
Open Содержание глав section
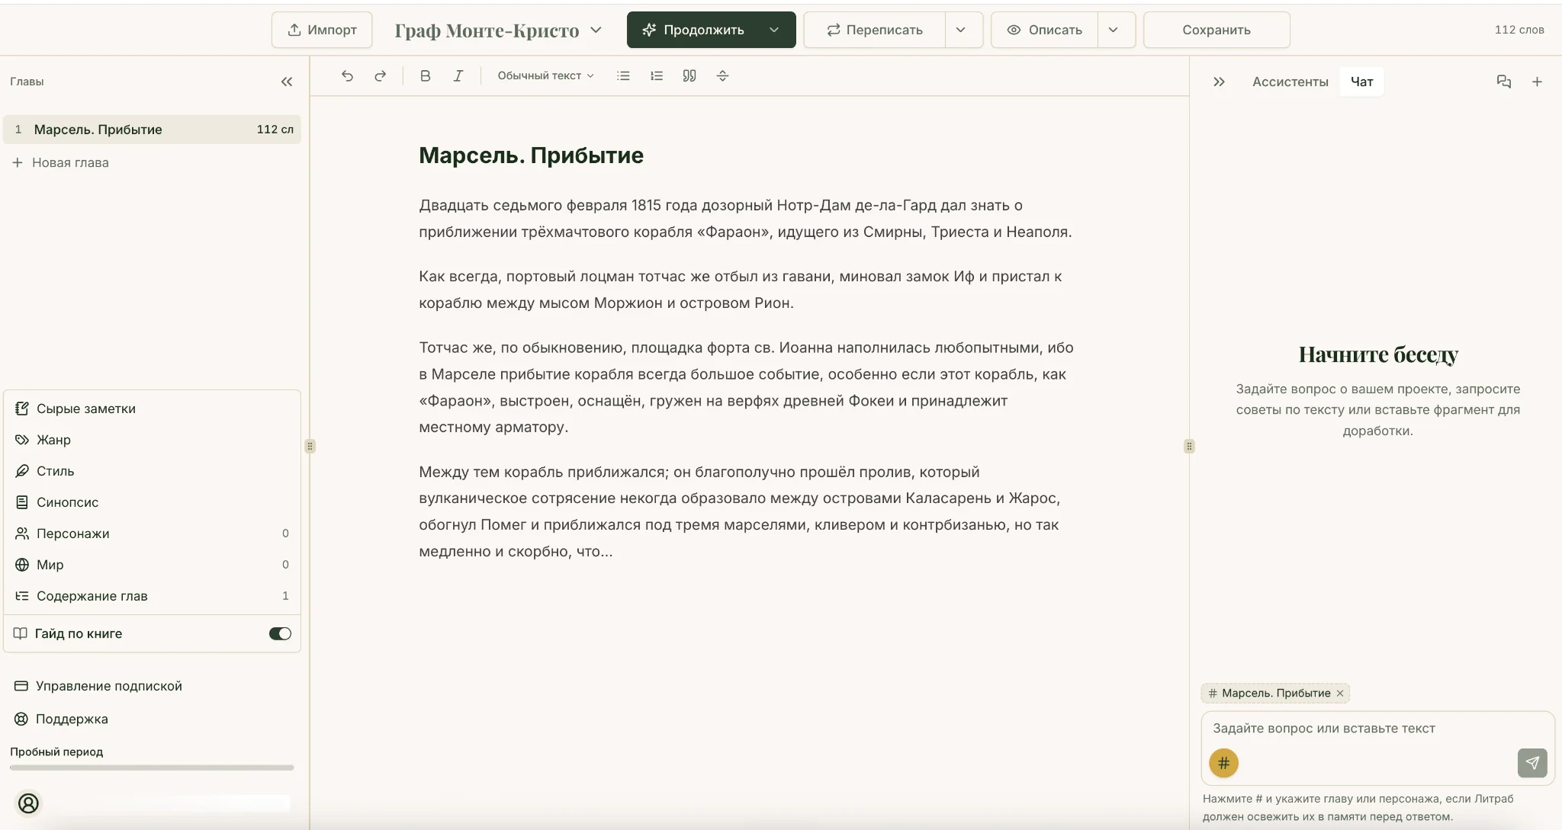tap(152, 596)
